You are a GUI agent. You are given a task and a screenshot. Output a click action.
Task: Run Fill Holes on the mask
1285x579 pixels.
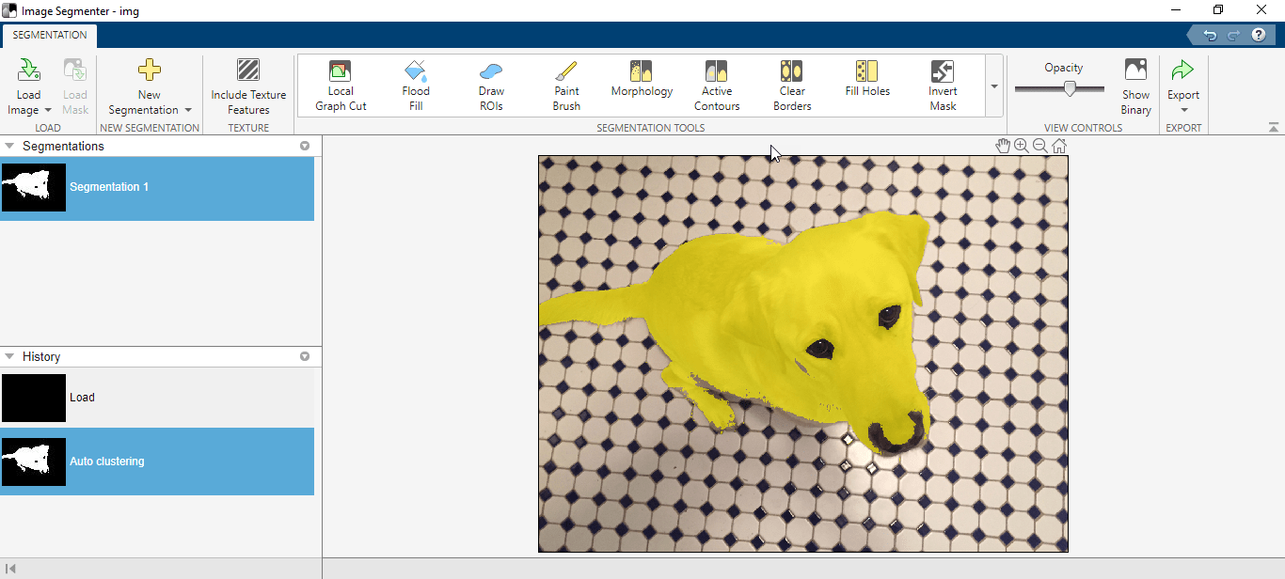(x=867, y=80)
